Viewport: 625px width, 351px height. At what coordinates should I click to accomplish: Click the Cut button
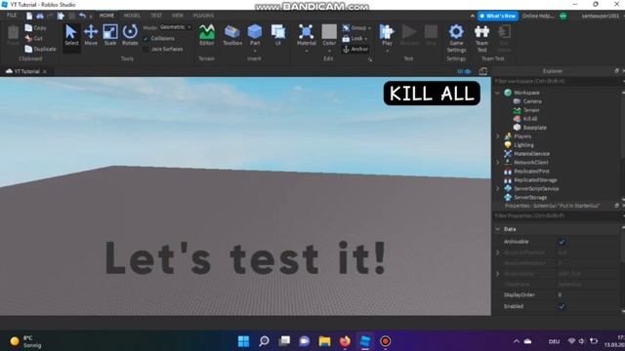pos(34,38)
